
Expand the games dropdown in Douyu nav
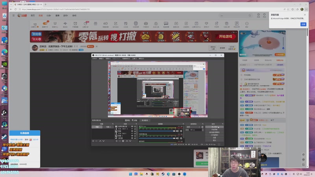pos(65,15)
